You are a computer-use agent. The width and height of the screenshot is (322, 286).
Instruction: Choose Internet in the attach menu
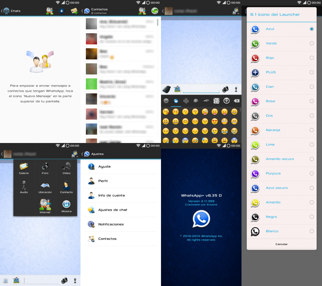pyautogui.click(x=45, y=206)
